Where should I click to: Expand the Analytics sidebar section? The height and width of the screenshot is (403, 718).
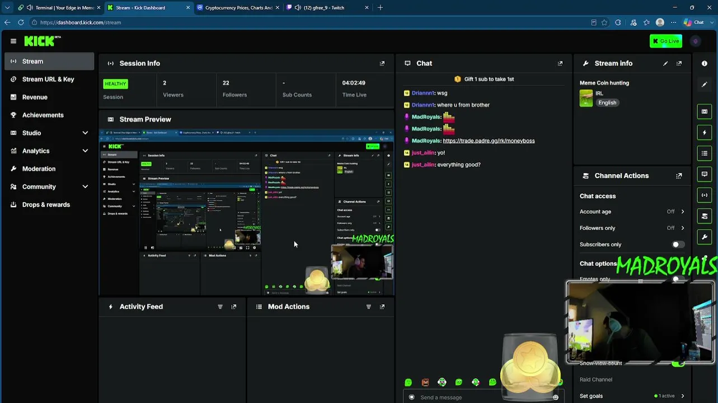point(85,151)
